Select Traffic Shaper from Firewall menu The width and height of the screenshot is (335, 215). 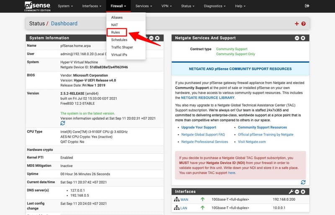(126, 47)
